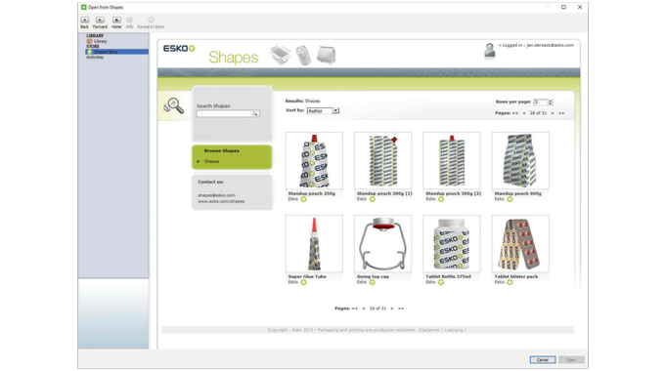Go to previous page using top < link
The image size is (665, 371).
[x=524, y=113]
